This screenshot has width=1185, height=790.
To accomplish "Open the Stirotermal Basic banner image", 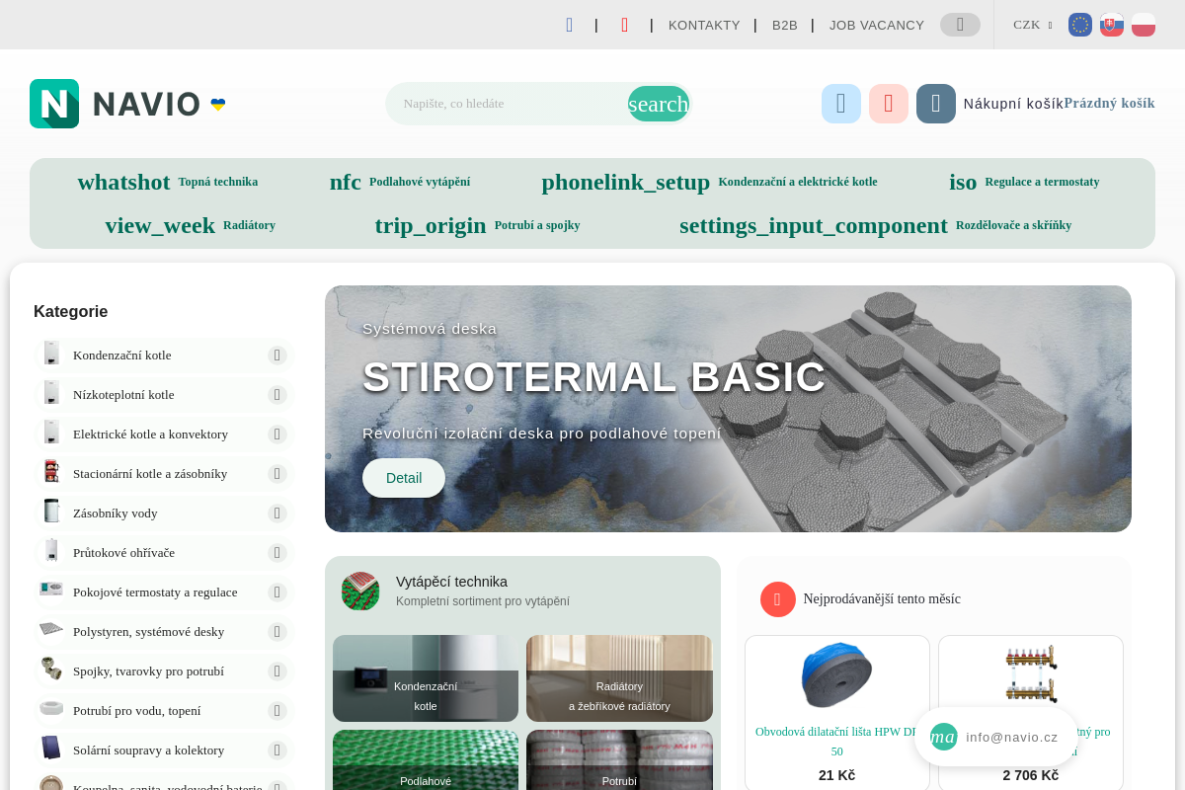I will pos(728,409).
